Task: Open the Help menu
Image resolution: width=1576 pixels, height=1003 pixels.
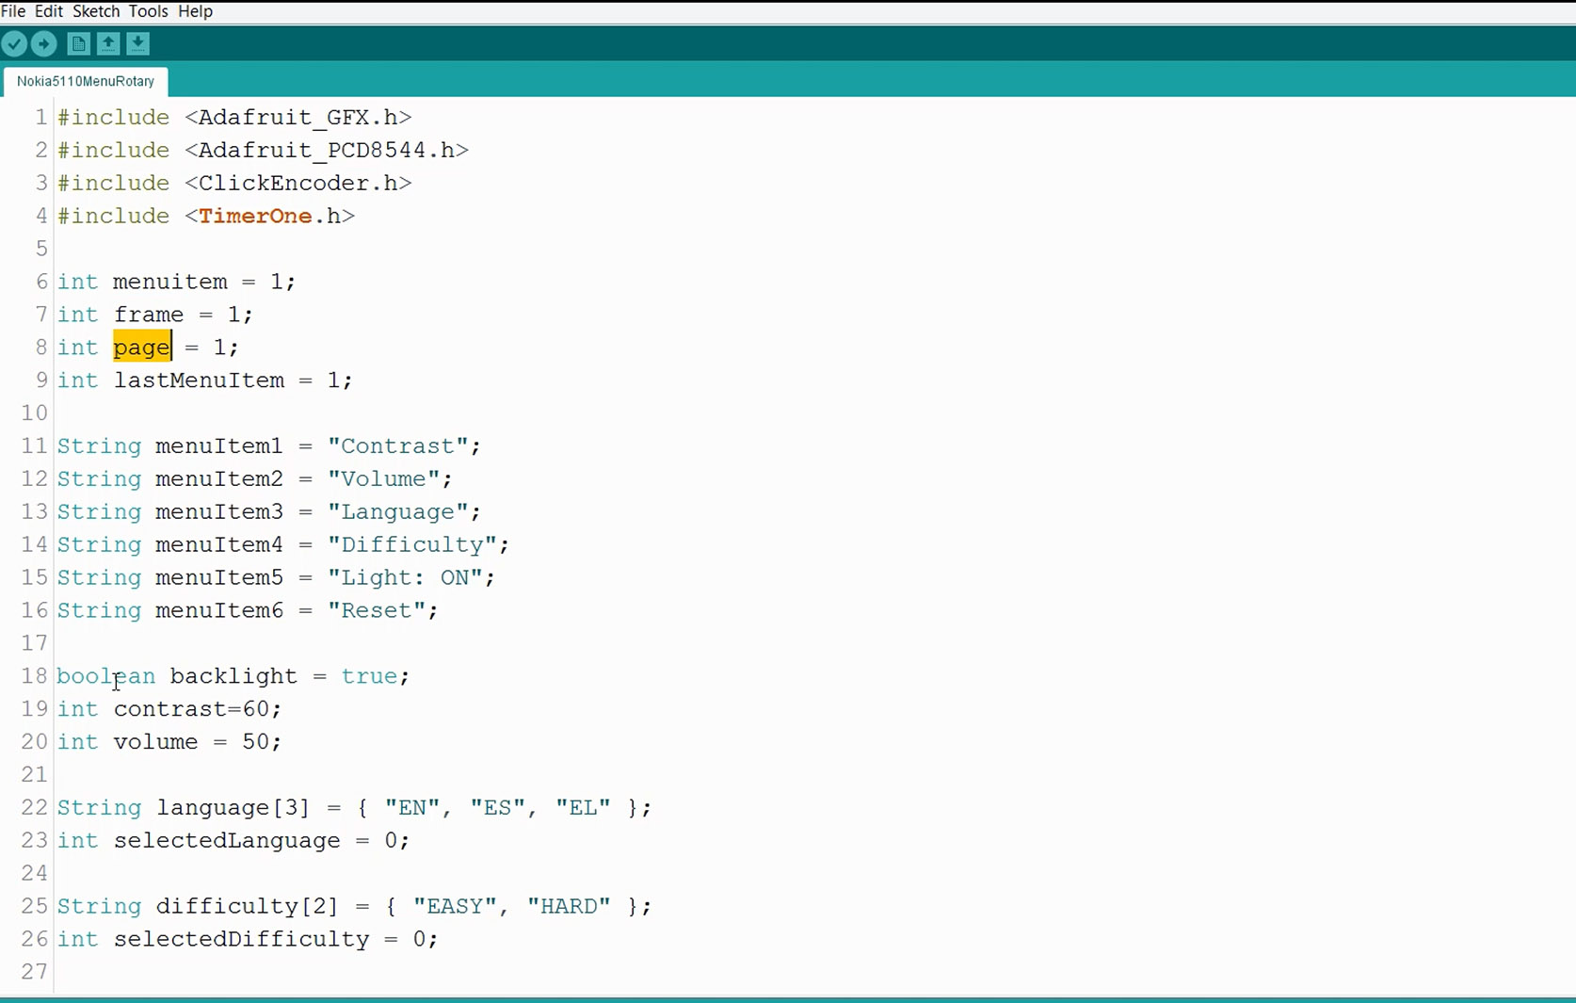Action: [195, 11]
